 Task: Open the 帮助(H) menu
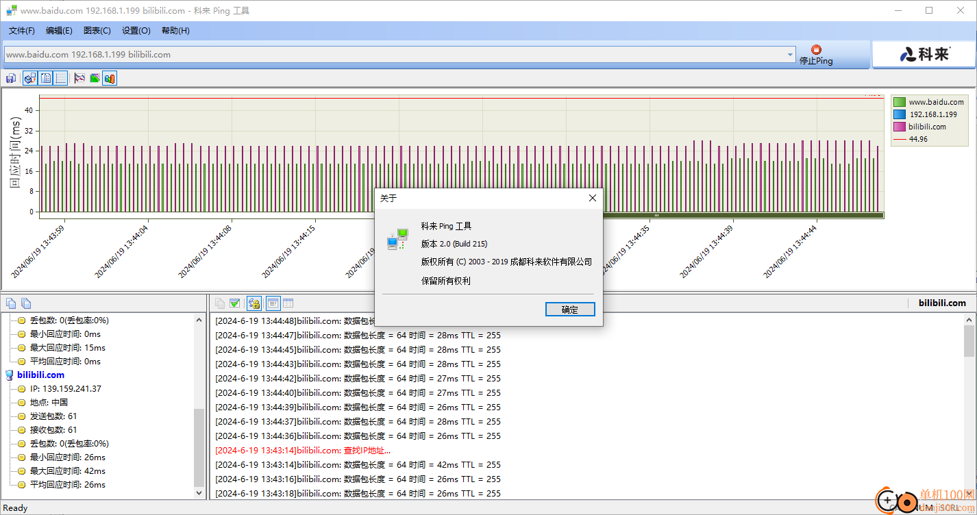click(x=175, y=31)
